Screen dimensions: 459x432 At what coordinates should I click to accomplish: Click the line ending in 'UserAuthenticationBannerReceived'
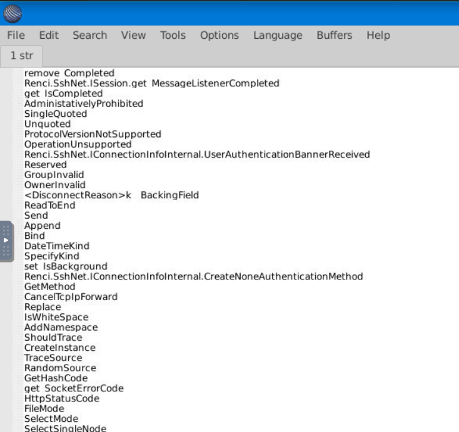(197, 154)
